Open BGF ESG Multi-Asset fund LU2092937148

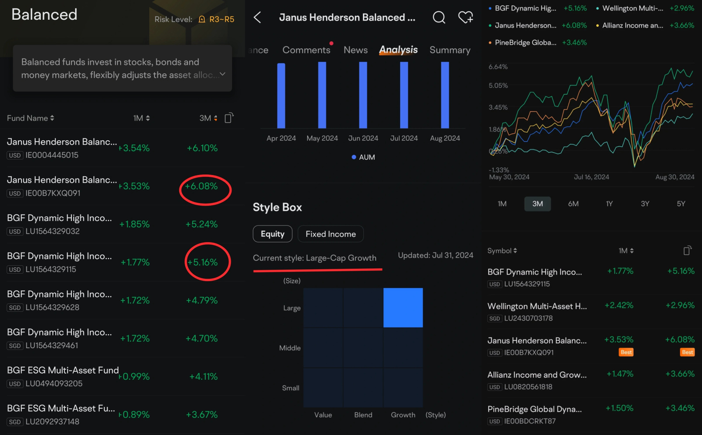pos(122,415)
